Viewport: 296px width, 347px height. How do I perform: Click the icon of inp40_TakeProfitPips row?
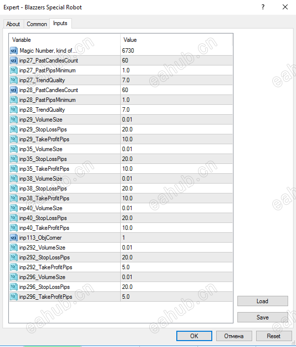point(13,228)
